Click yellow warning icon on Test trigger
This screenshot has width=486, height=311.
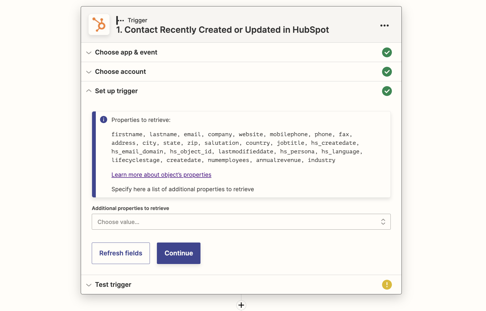(x=387, y=285)
